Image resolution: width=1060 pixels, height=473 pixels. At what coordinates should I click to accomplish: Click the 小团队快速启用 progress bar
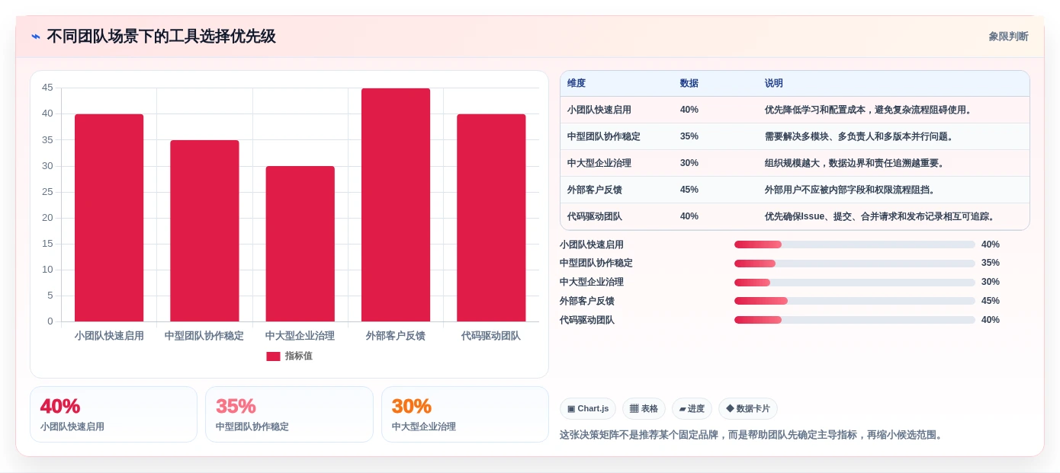[855, 244]
